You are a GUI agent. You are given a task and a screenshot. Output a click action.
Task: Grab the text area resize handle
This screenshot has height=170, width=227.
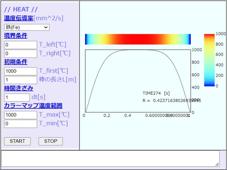pyautogui.click(x=217, y=164)
